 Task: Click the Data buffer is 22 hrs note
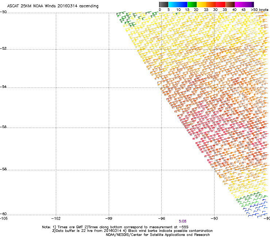point(132,231)
